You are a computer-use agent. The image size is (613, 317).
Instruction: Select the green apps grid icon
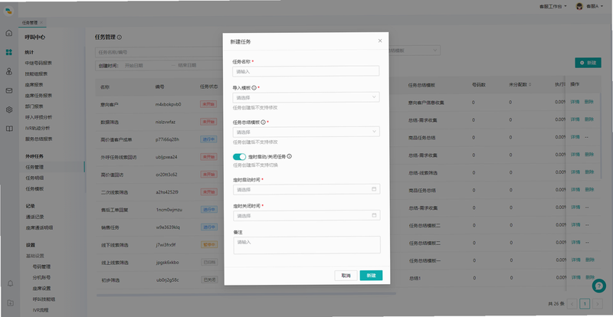(9, 52)
